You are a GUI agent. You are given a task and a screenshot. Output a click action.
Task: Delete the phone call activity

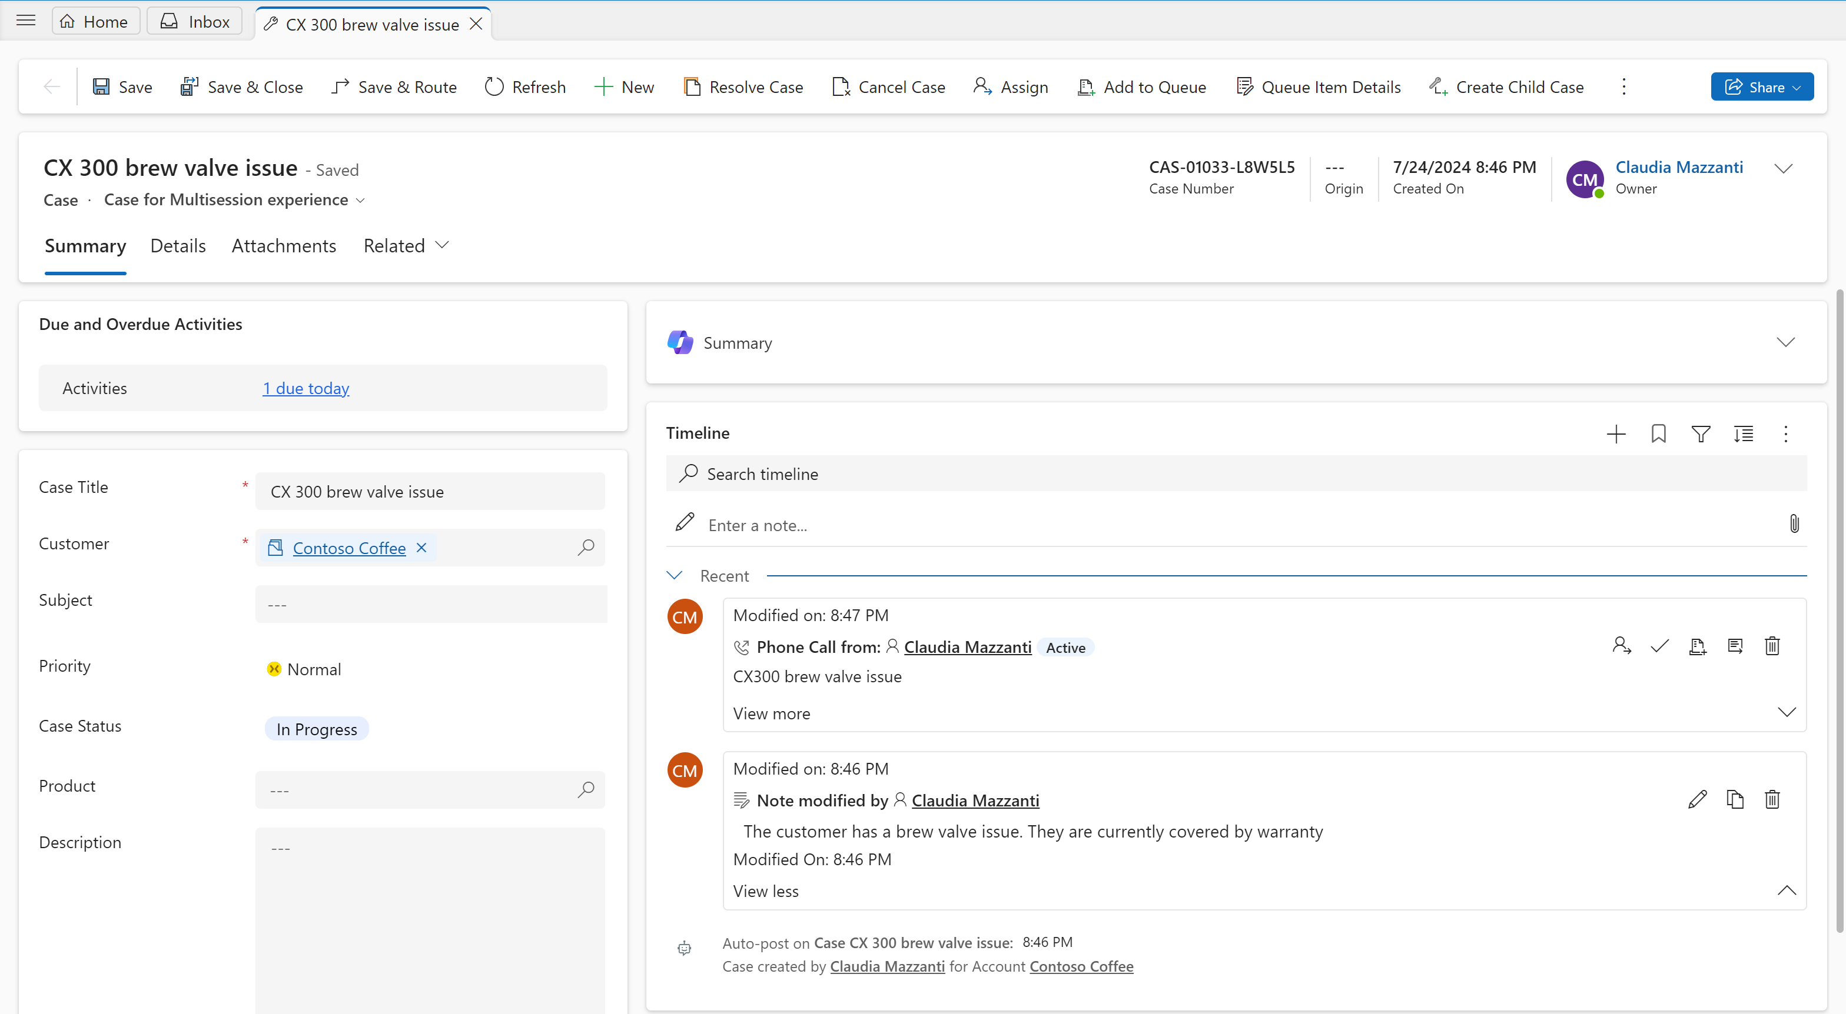pos(1772,646)
